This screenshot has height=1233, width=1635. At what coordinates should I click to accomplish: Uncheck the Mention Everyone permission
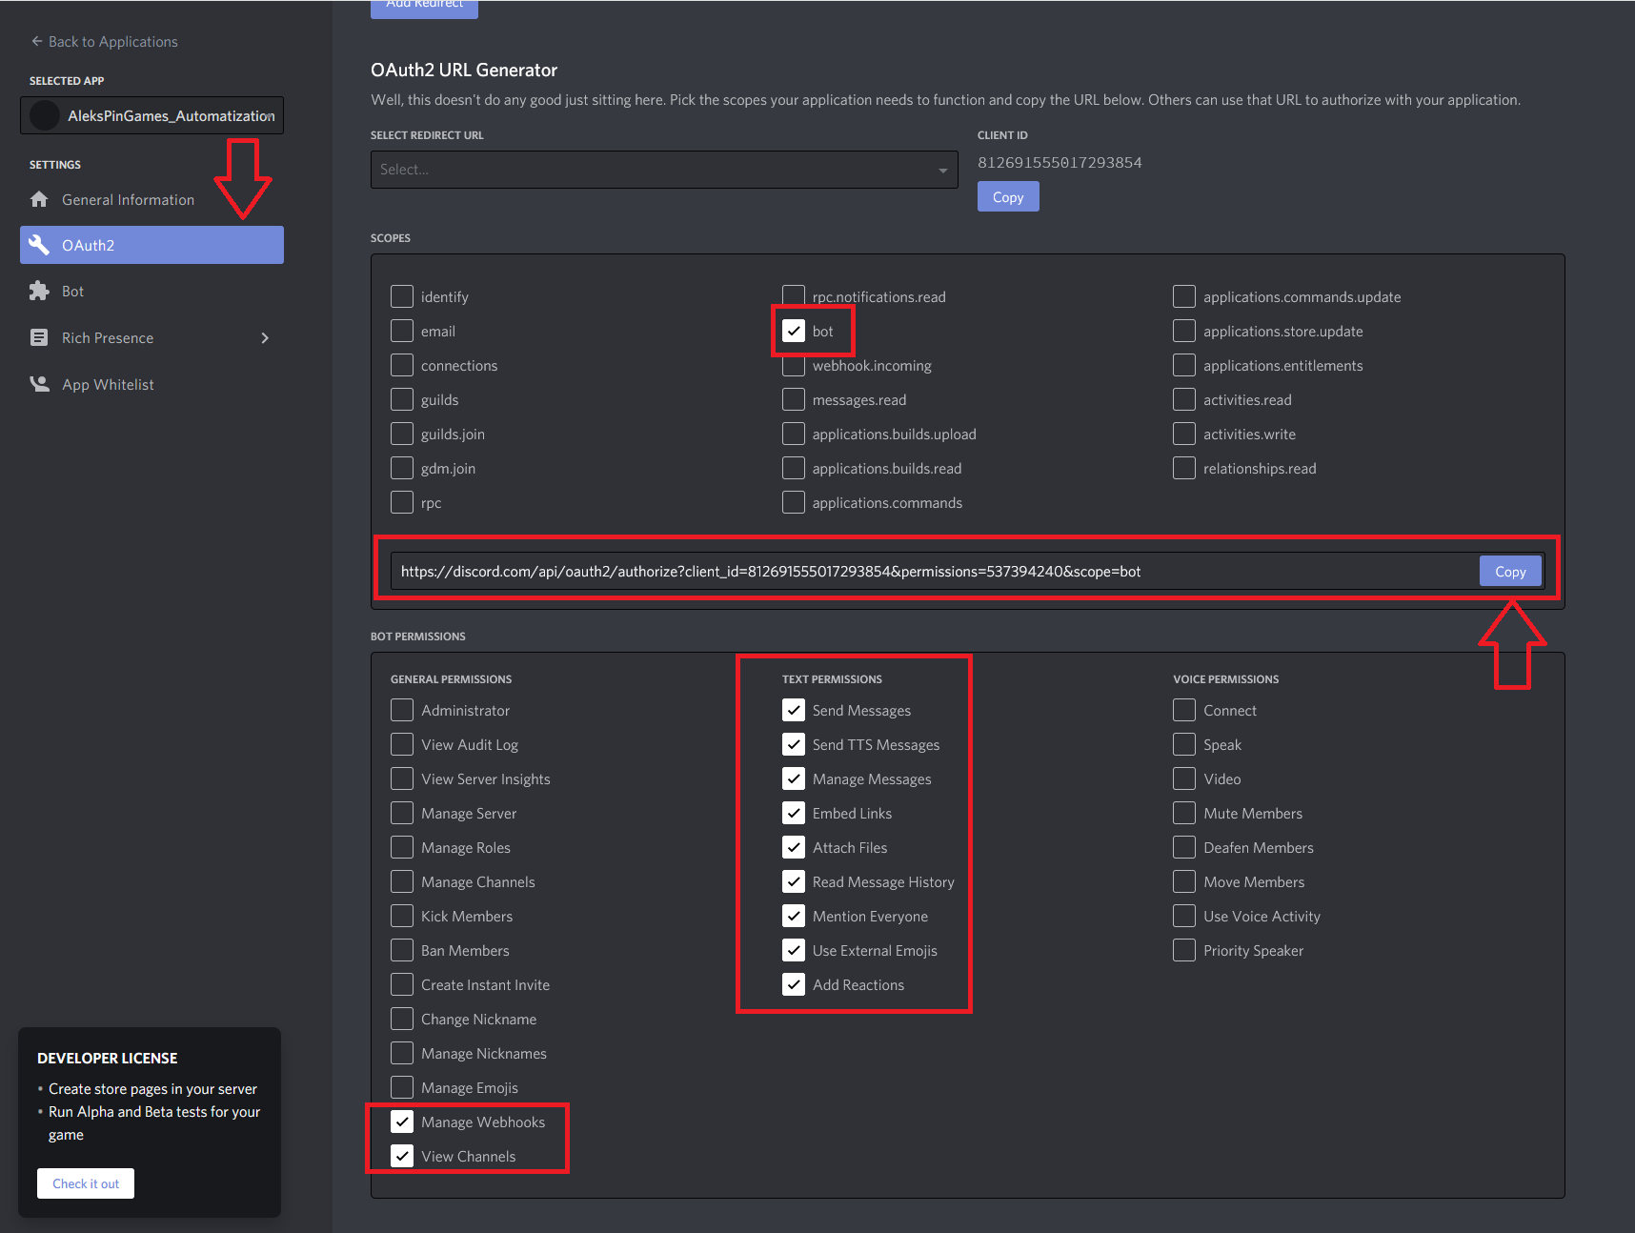click(x=794, y=916)
